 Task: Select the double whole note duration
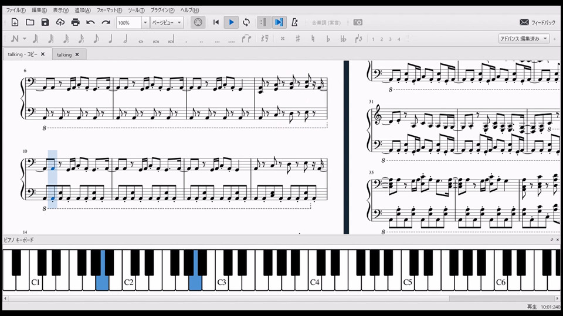coord(156,41)
